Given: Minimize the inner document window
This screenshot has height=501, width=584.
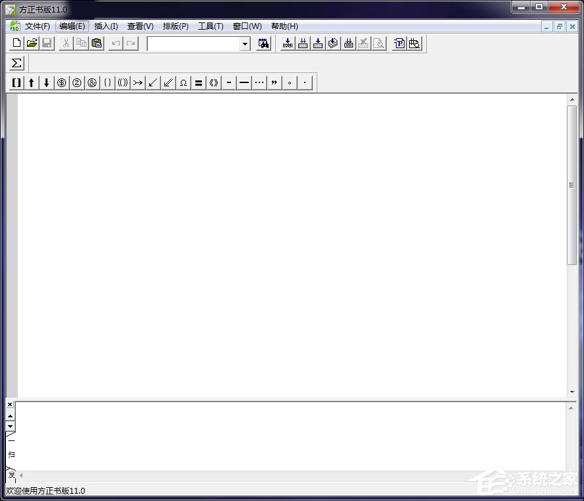Looking at the screenshot, I should pyautogui.click(x=546, y=26).
